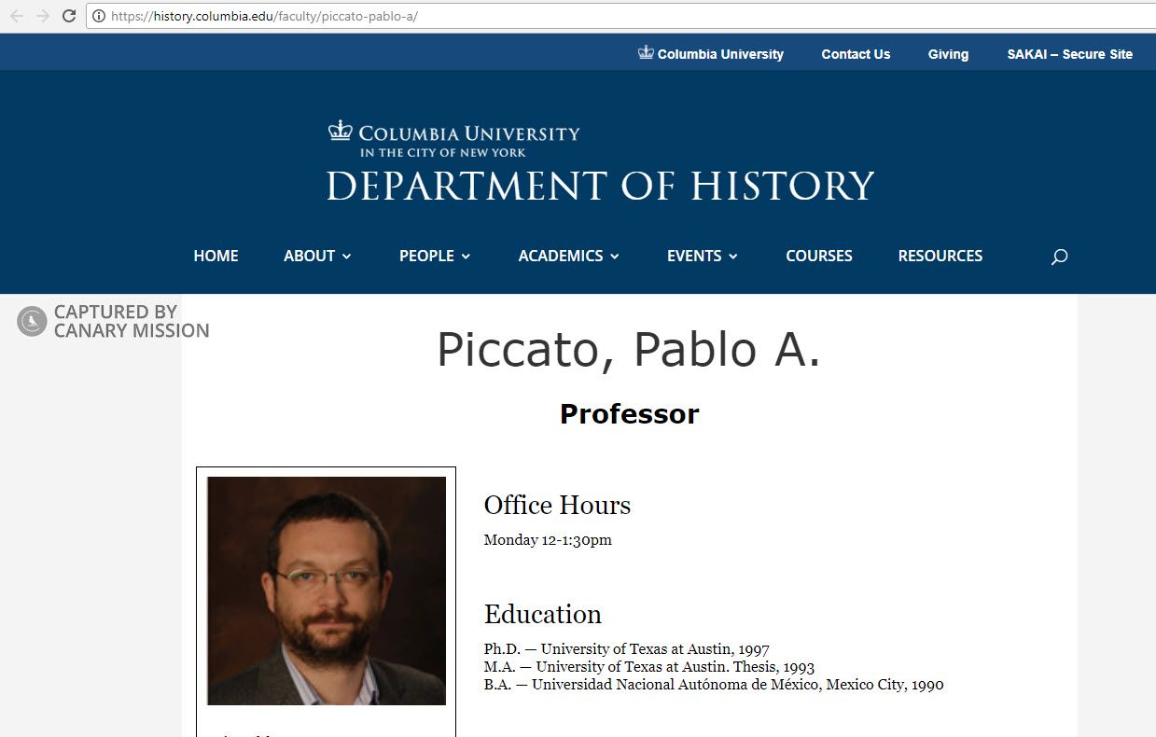Screen dimensions: 1156x737
Task: Click the page info icon in the address bar
Action: [x=97, y=16]
